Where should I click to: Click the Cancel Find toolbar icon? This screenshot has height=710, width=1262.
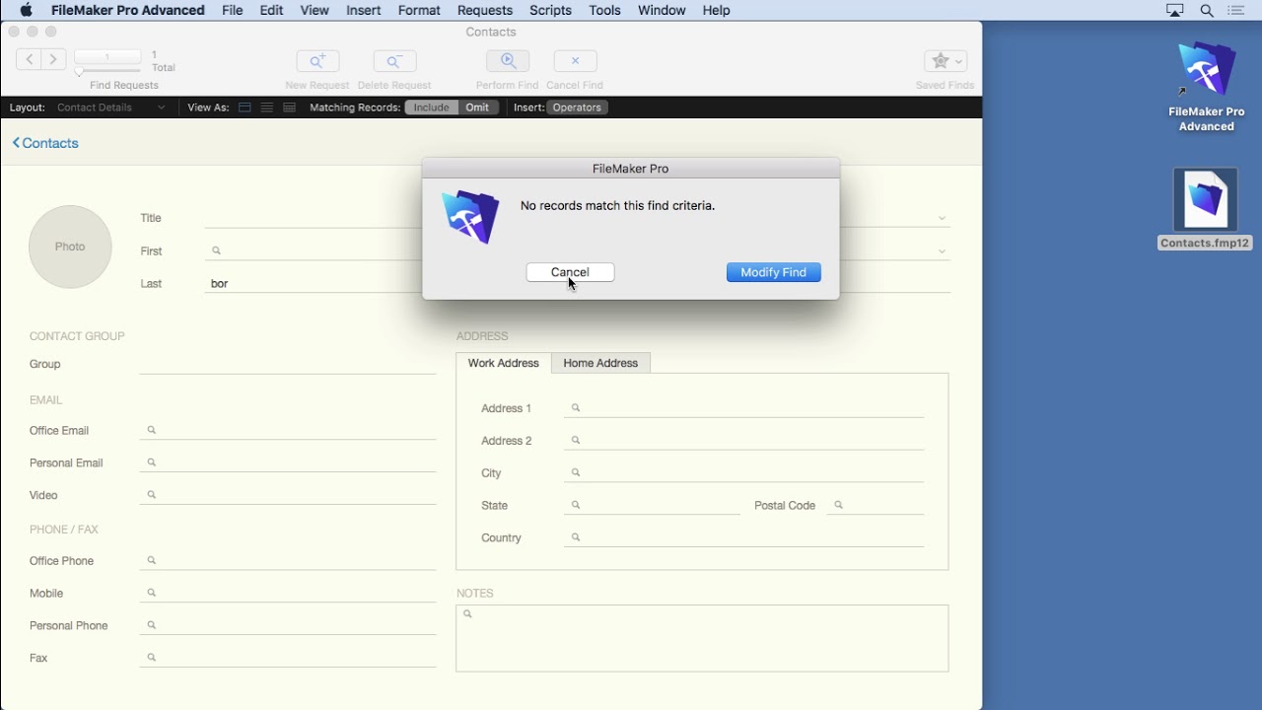576,61
